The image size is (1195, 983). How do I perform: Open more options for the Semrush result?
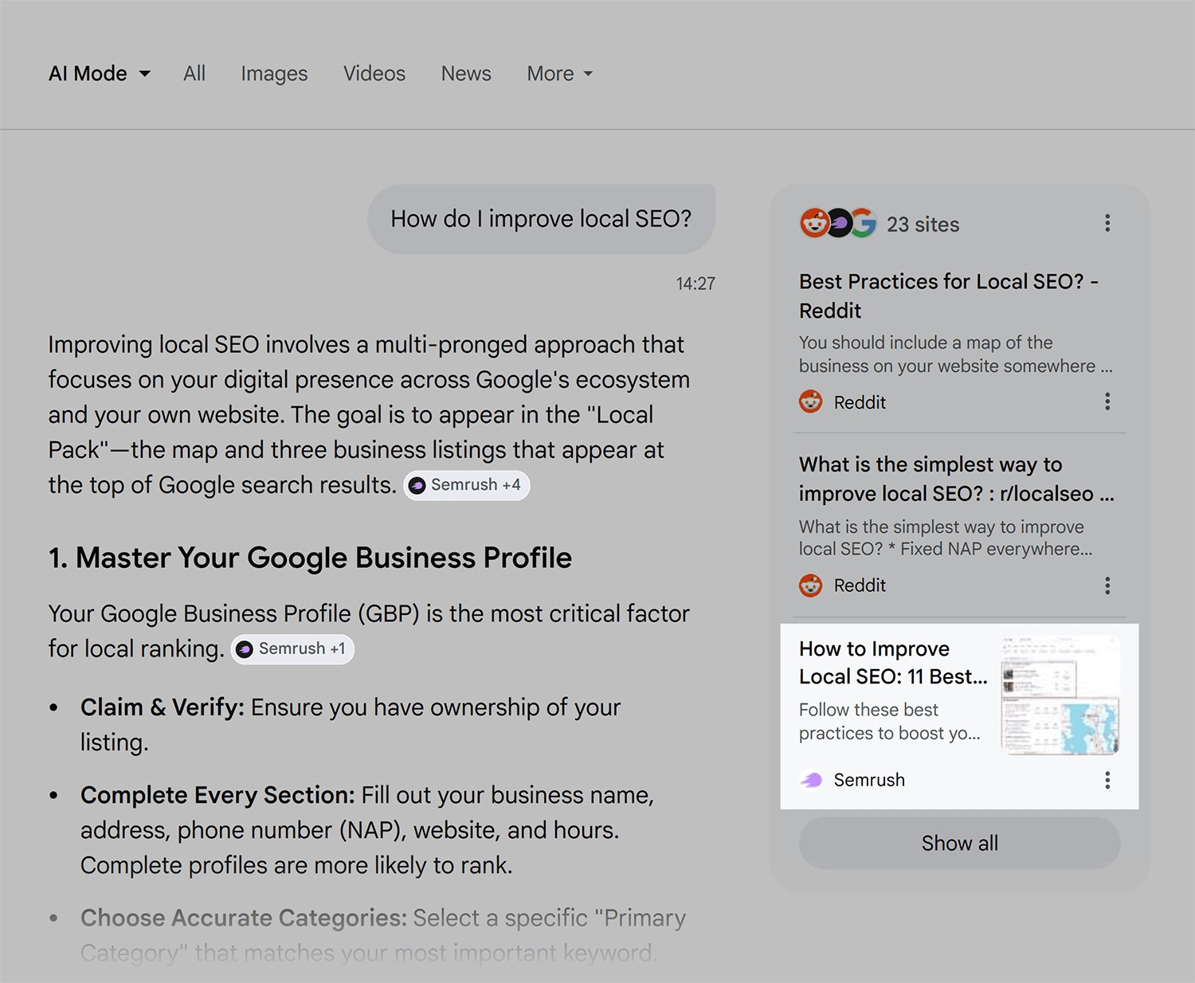coord(1107,780)
